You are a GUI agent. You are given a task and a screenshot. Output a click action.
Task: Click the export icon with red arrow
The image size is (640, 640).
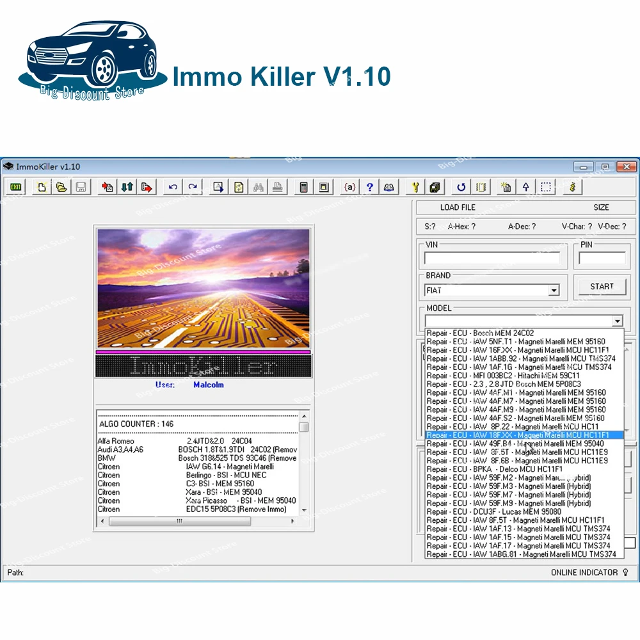coord(147,188)
